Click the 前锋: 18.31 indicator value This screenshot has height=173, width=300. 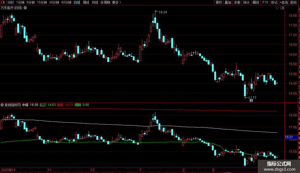(x=65, y=105)
